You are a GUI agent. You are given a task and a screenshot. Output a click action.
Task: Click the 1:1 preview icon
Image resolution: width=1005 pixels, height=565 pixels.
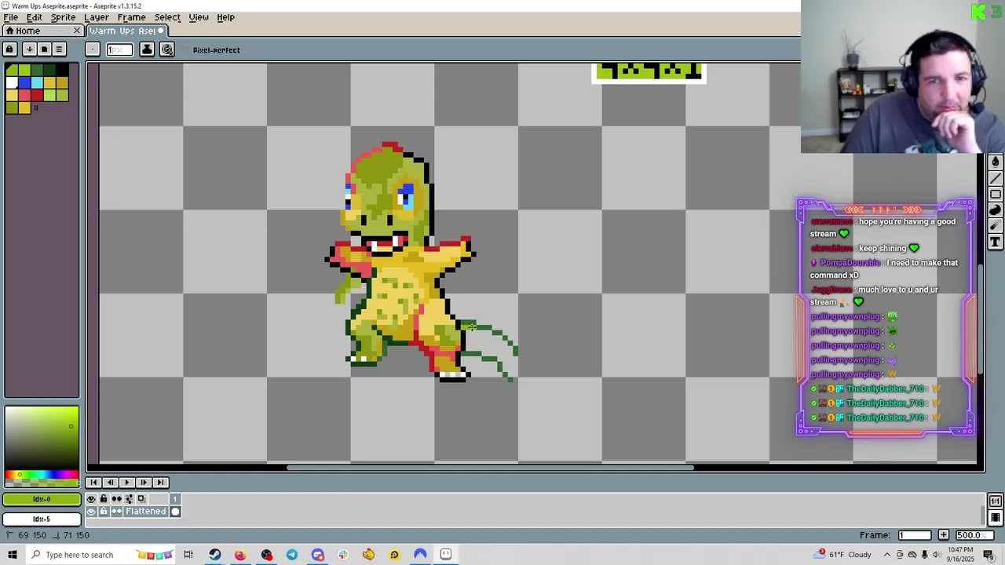point(995,501)
